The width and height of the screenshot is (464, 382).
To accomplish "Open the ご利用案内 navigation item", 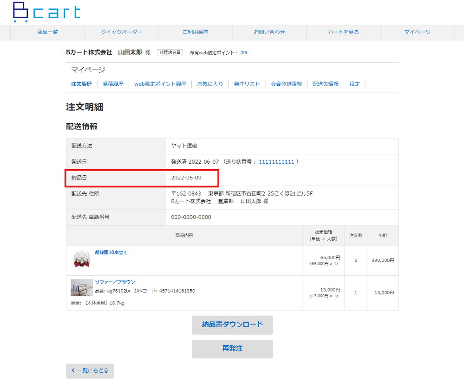I will [195, 32].
